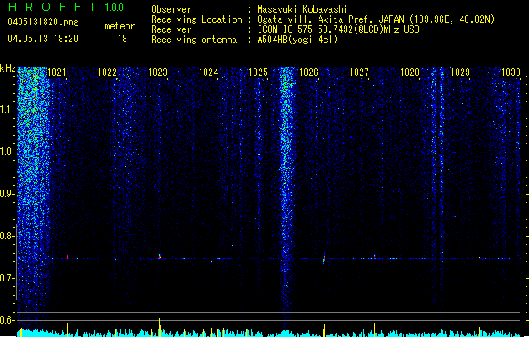
Task: Click the antenna A504HB(yagi 4el) text
Action: coord(297,40)
